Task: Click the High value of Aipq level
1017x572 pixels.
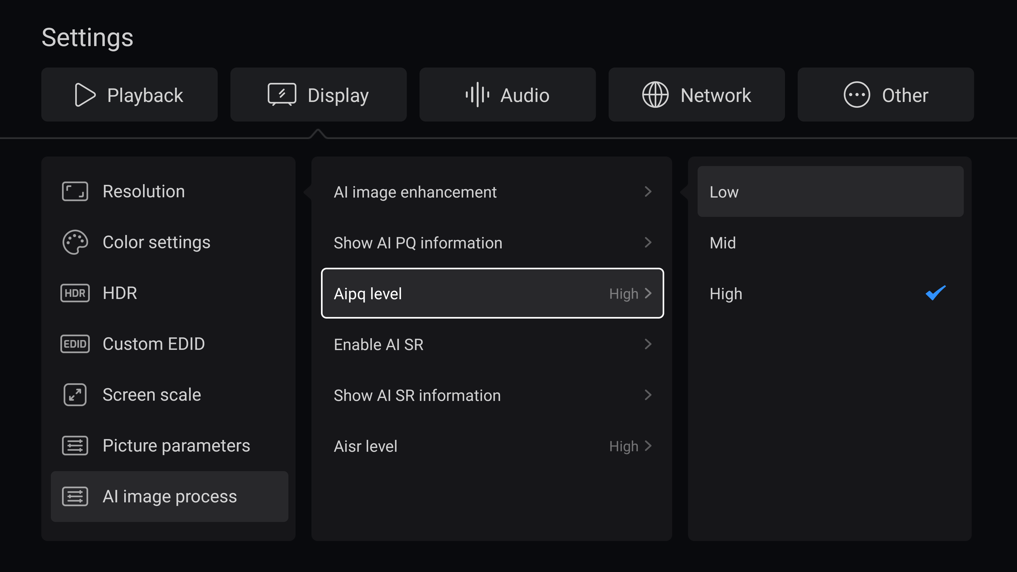Action: (x=623, y=294)
